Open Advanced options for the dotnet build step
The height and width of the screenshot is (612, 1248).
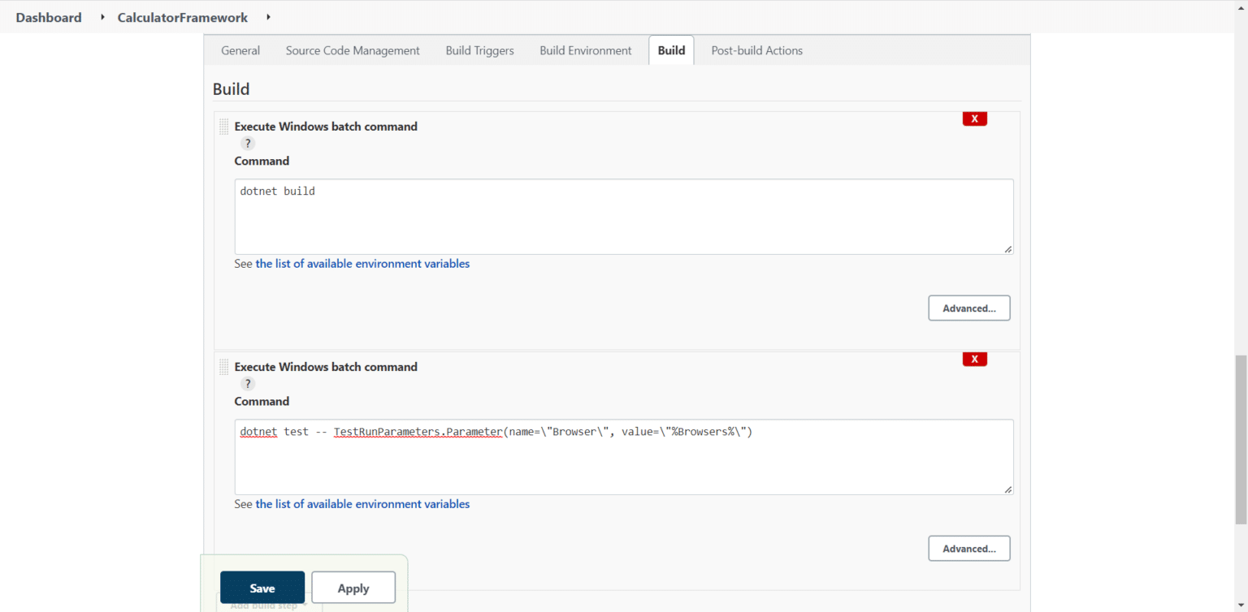click(x=968, y=308)
